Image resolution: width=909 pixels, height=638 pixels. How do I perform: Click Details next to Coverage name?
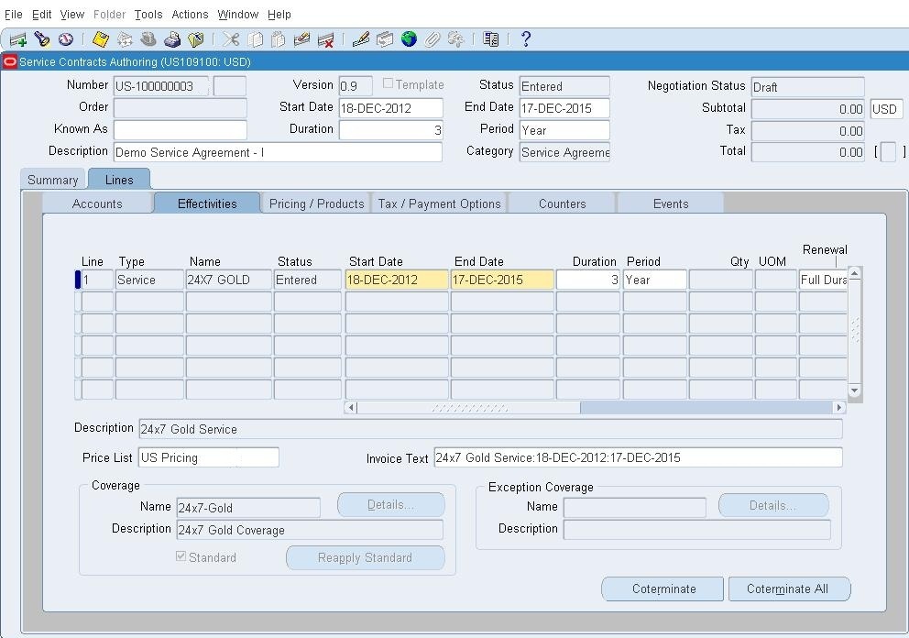pyautogui.click(x=390, y=504)
